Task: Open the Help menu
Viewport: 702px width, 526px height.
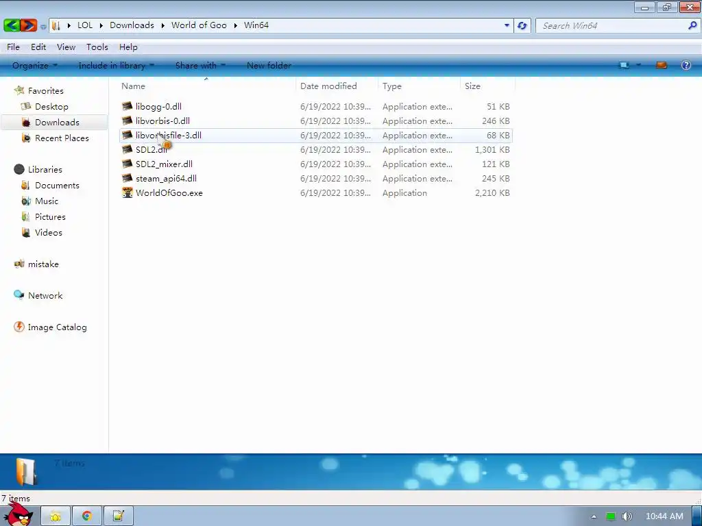Action: tap(128, 47)
